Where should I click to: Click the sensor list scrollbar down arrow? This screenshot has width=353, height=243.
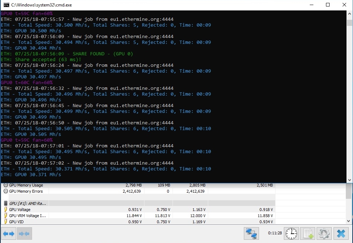point(348,221)
